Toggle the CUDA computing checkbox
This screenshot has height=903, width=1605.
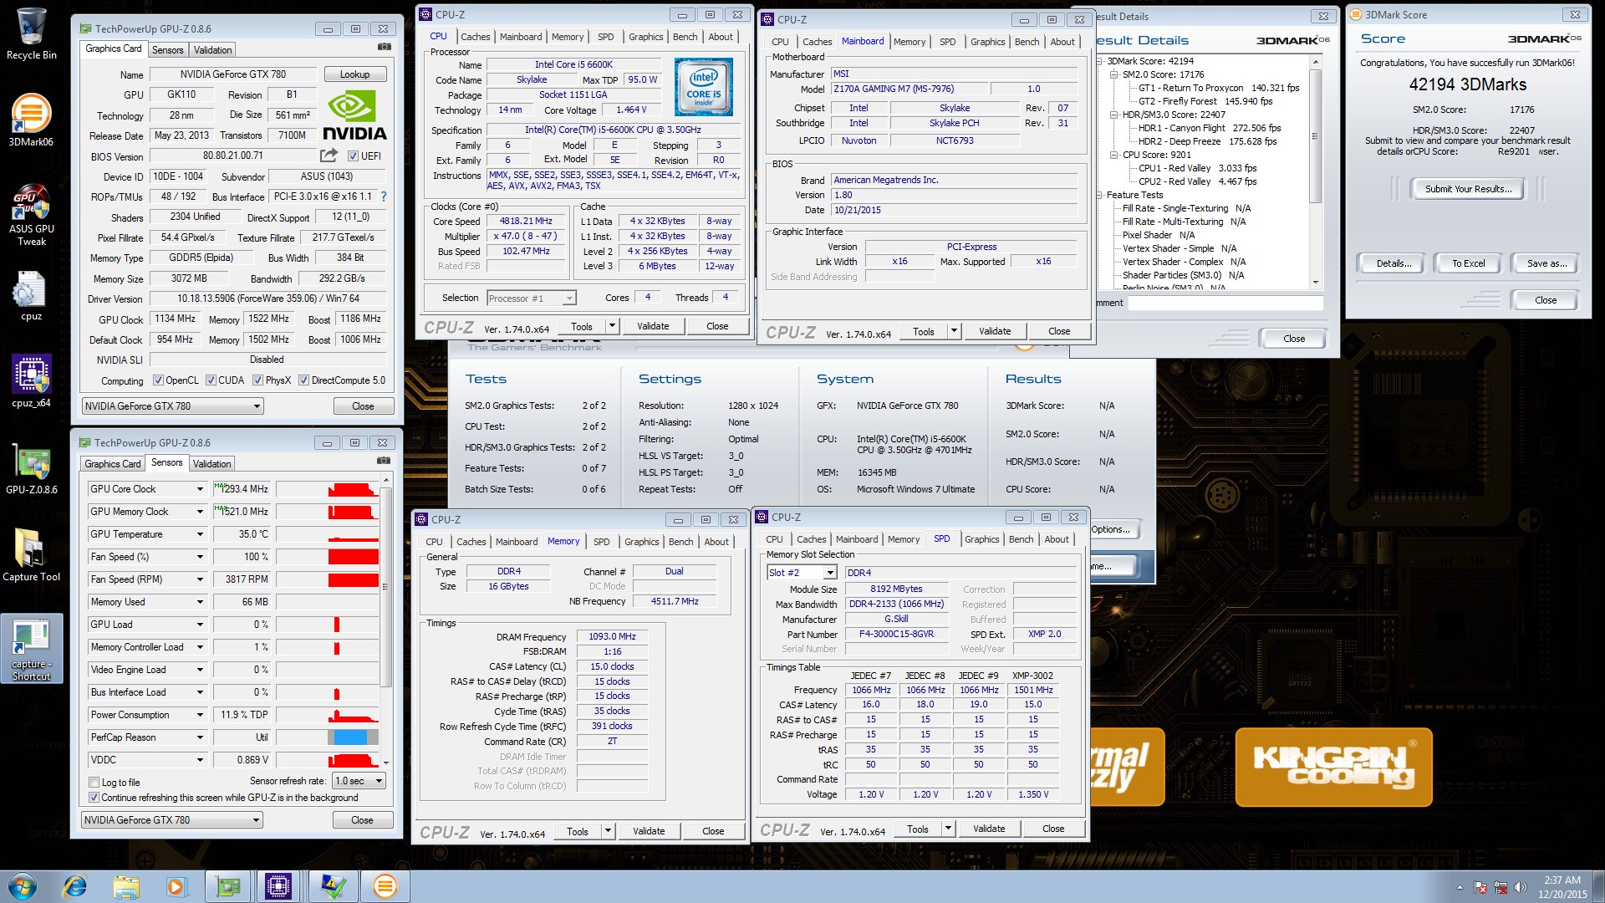pos(211,380)
